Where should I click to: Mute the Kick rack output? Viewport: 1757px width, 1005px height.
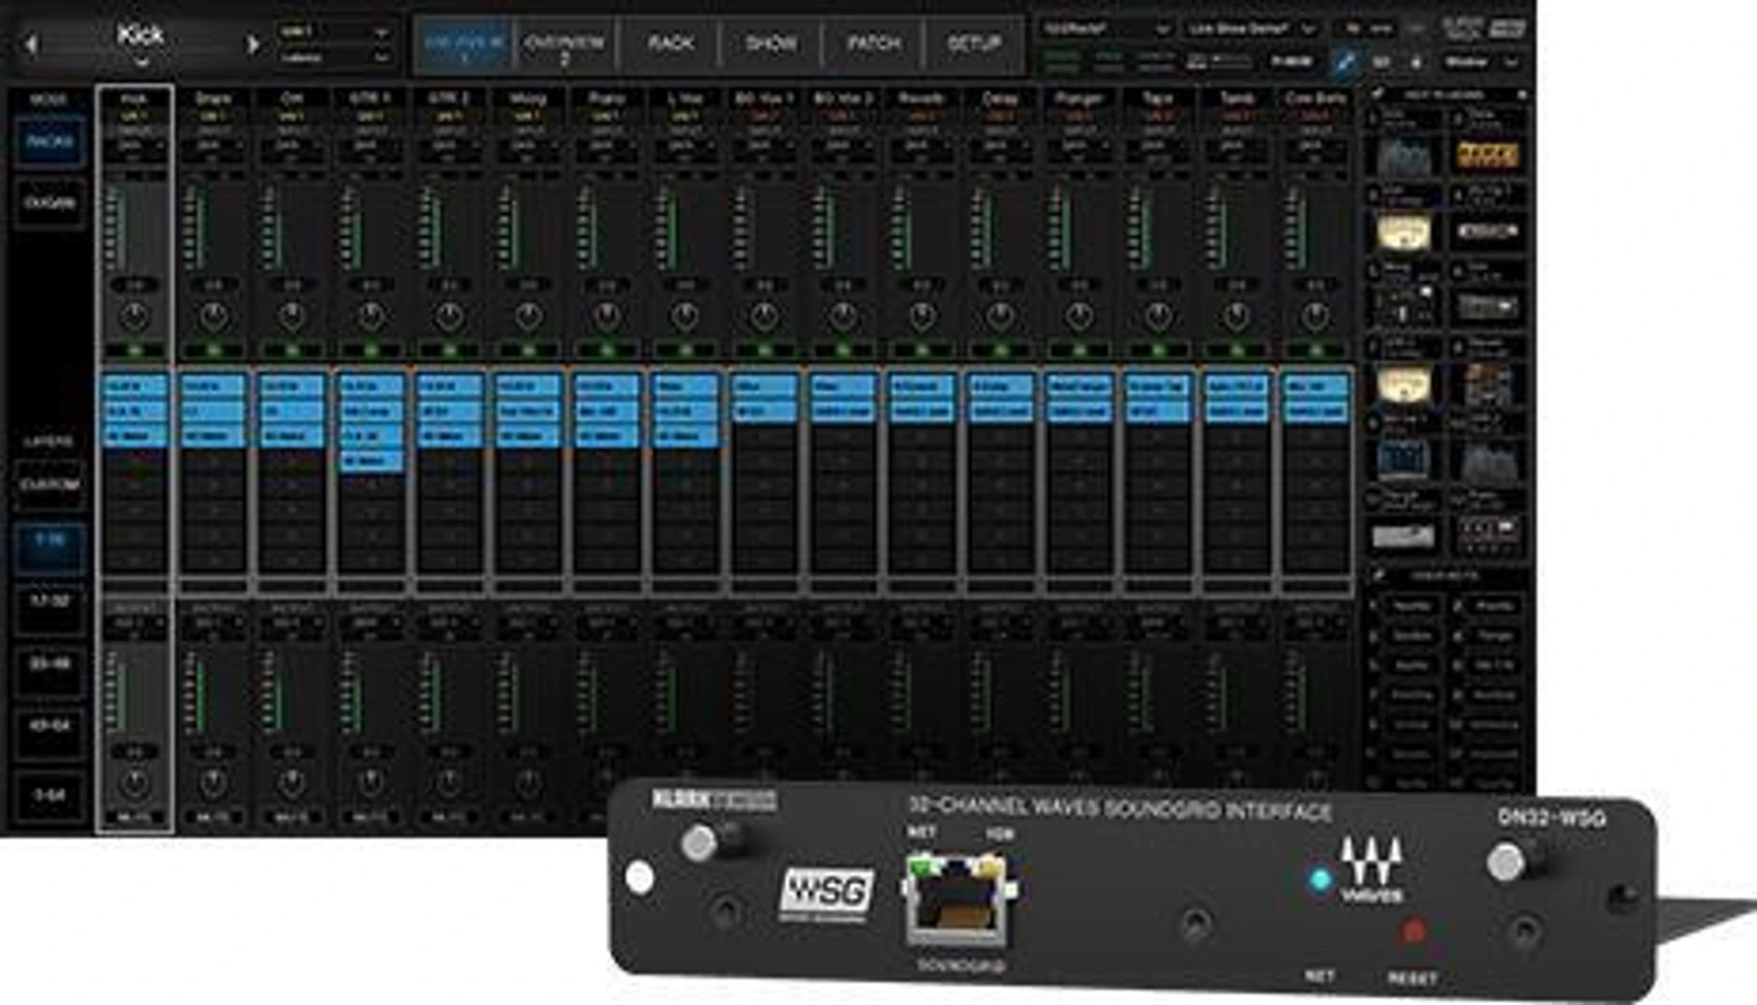tap(135, 817)
